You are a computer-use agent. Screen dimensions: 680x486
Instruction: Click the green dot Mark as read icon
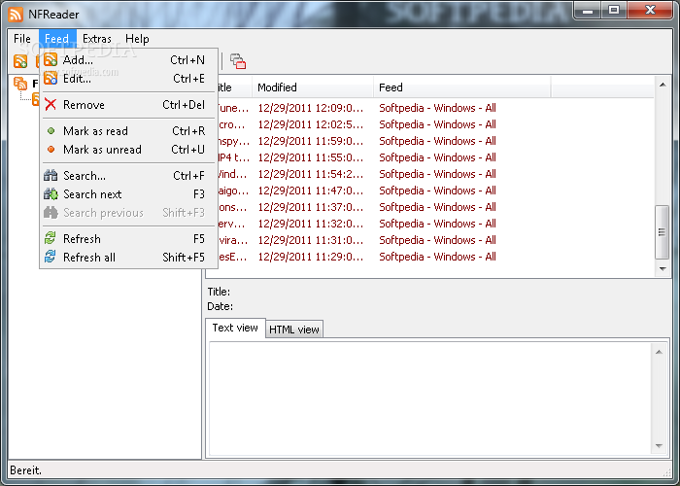[x=51, y=130]
